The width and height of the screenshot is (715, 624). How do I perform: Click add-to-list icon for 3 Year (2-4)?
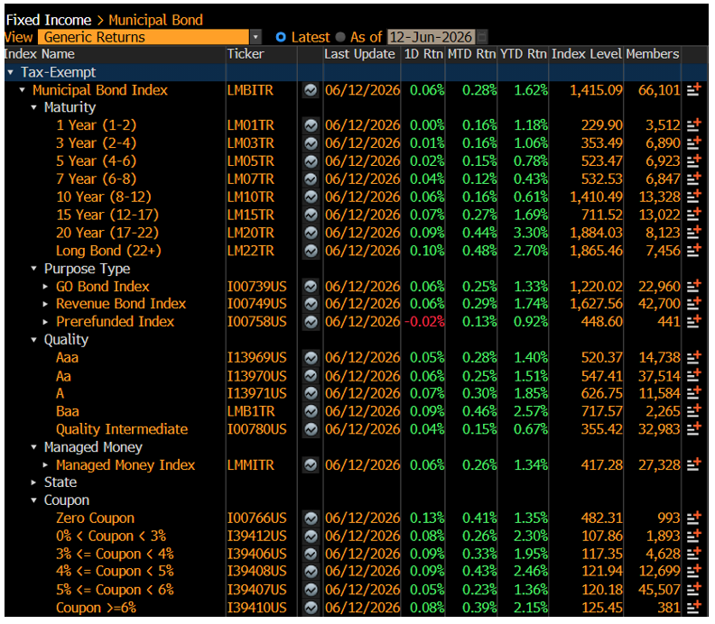[693, 142]
